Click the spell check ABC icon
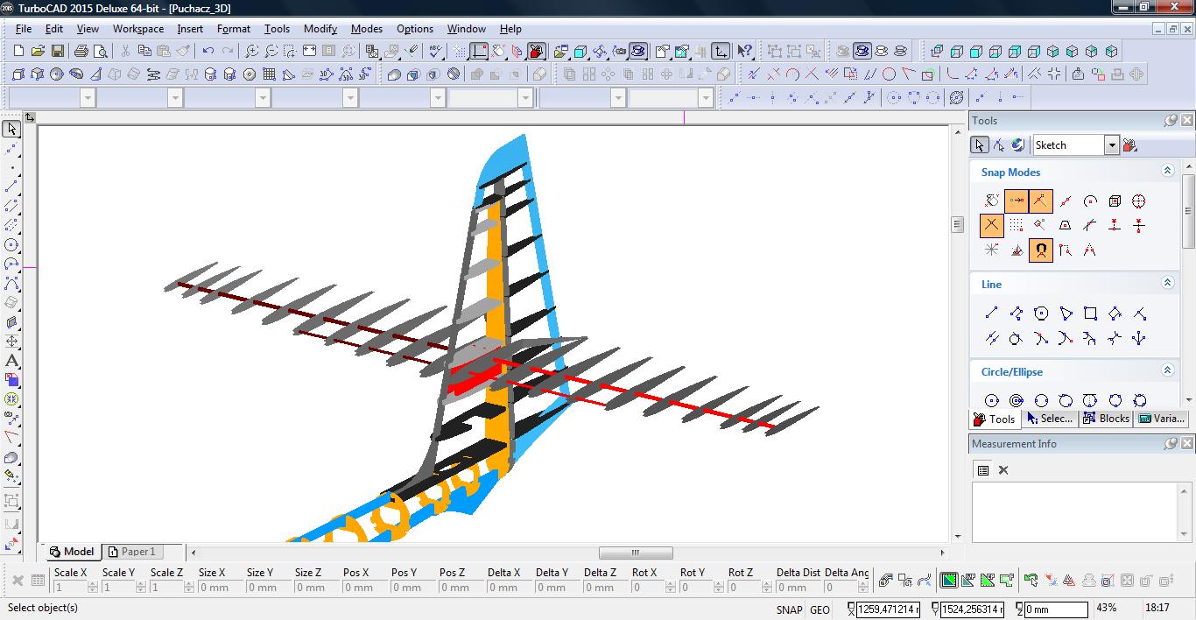1196x620 pixels. 435,52
